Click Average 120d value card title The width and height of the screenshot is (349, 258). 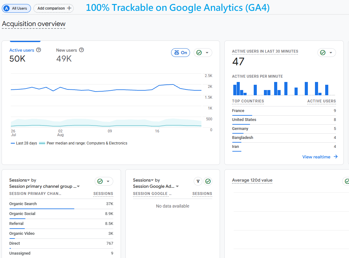coord(252,180)
